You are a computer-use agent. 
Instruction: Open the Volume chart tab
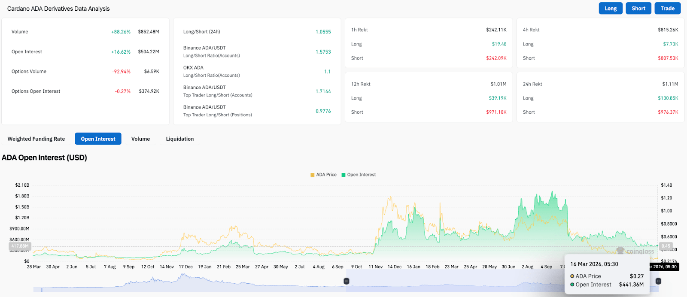pos(140,139)
